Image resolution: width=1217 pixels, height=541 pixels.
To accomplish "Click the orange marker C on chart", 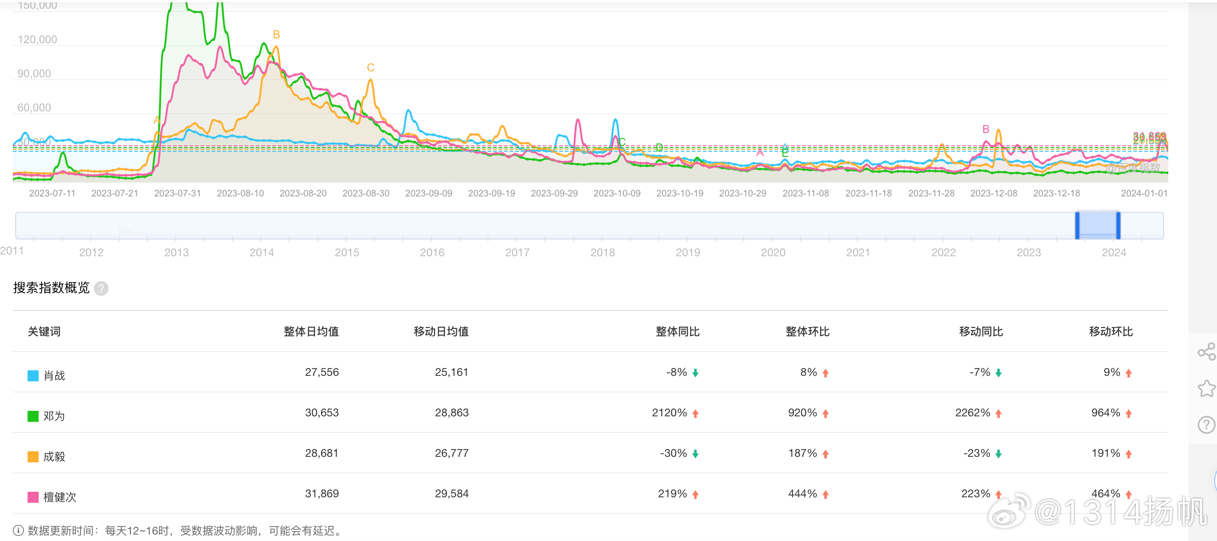I will [371, 68].
